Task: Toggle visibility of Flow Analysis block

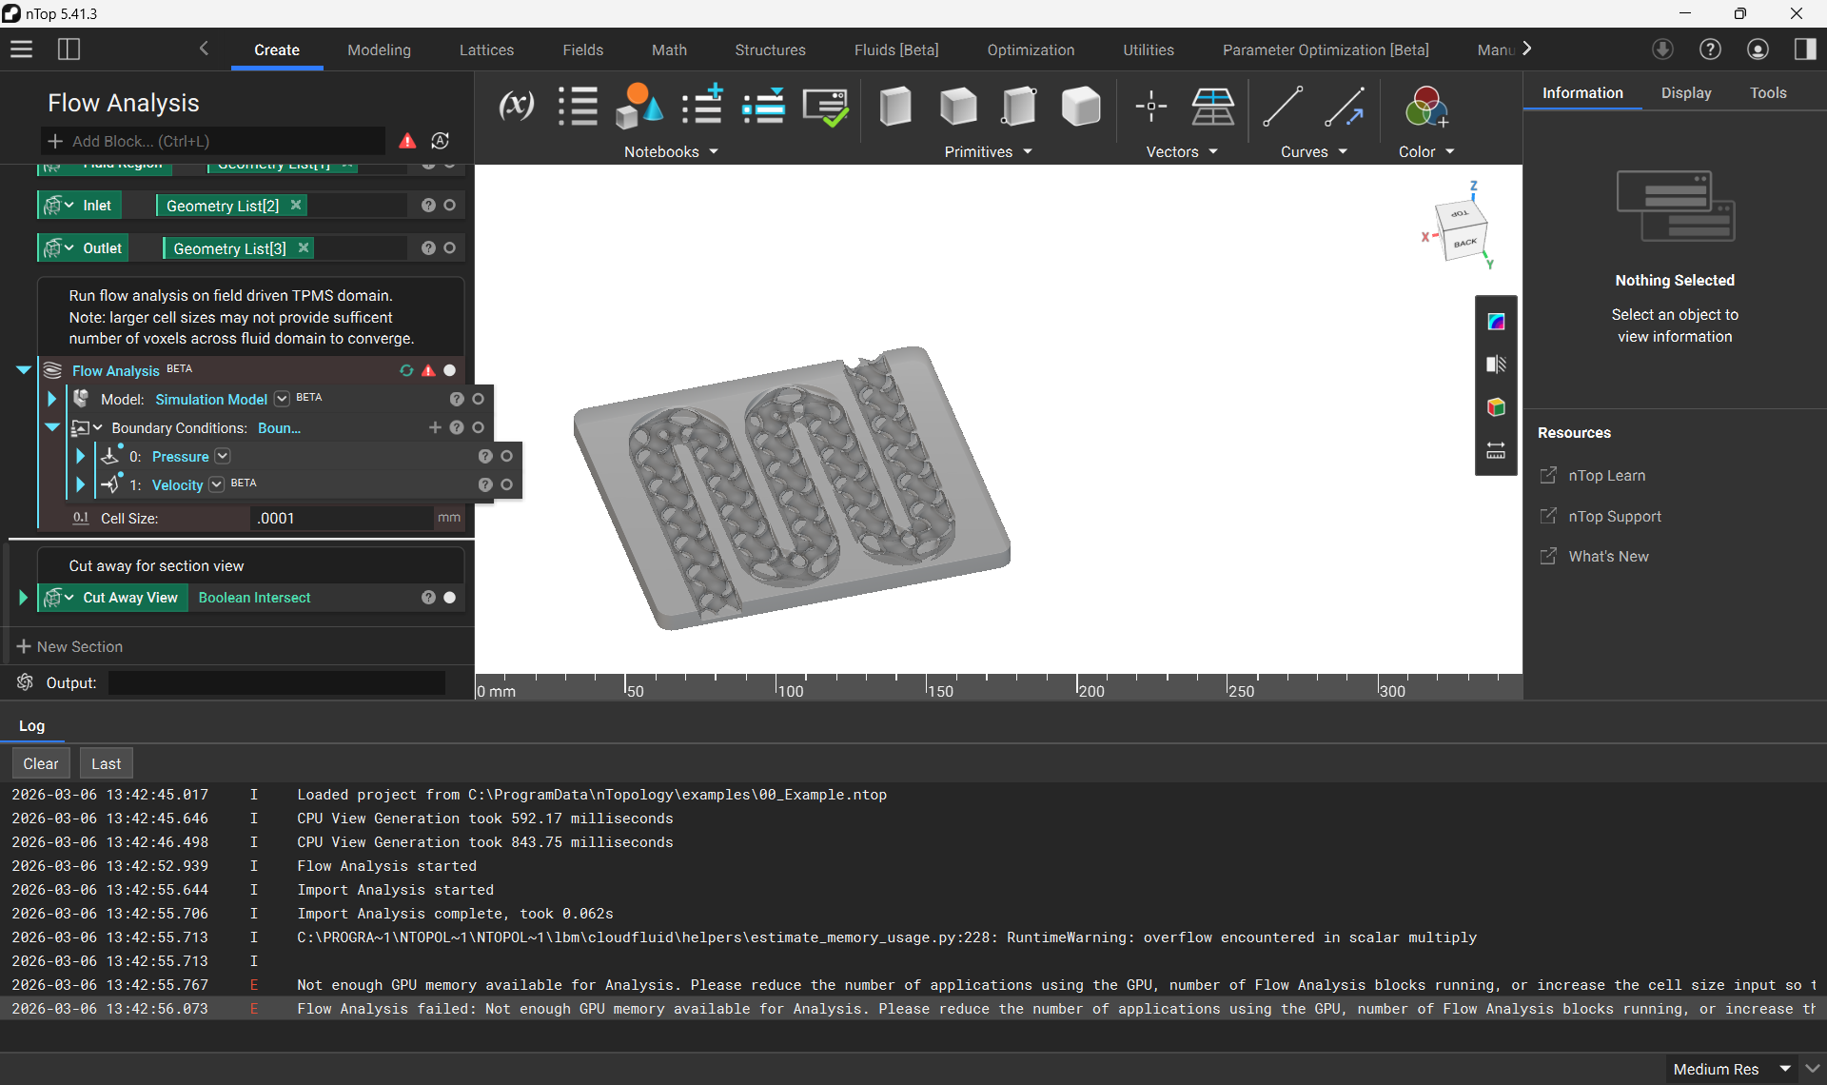Action: point(449,370)
